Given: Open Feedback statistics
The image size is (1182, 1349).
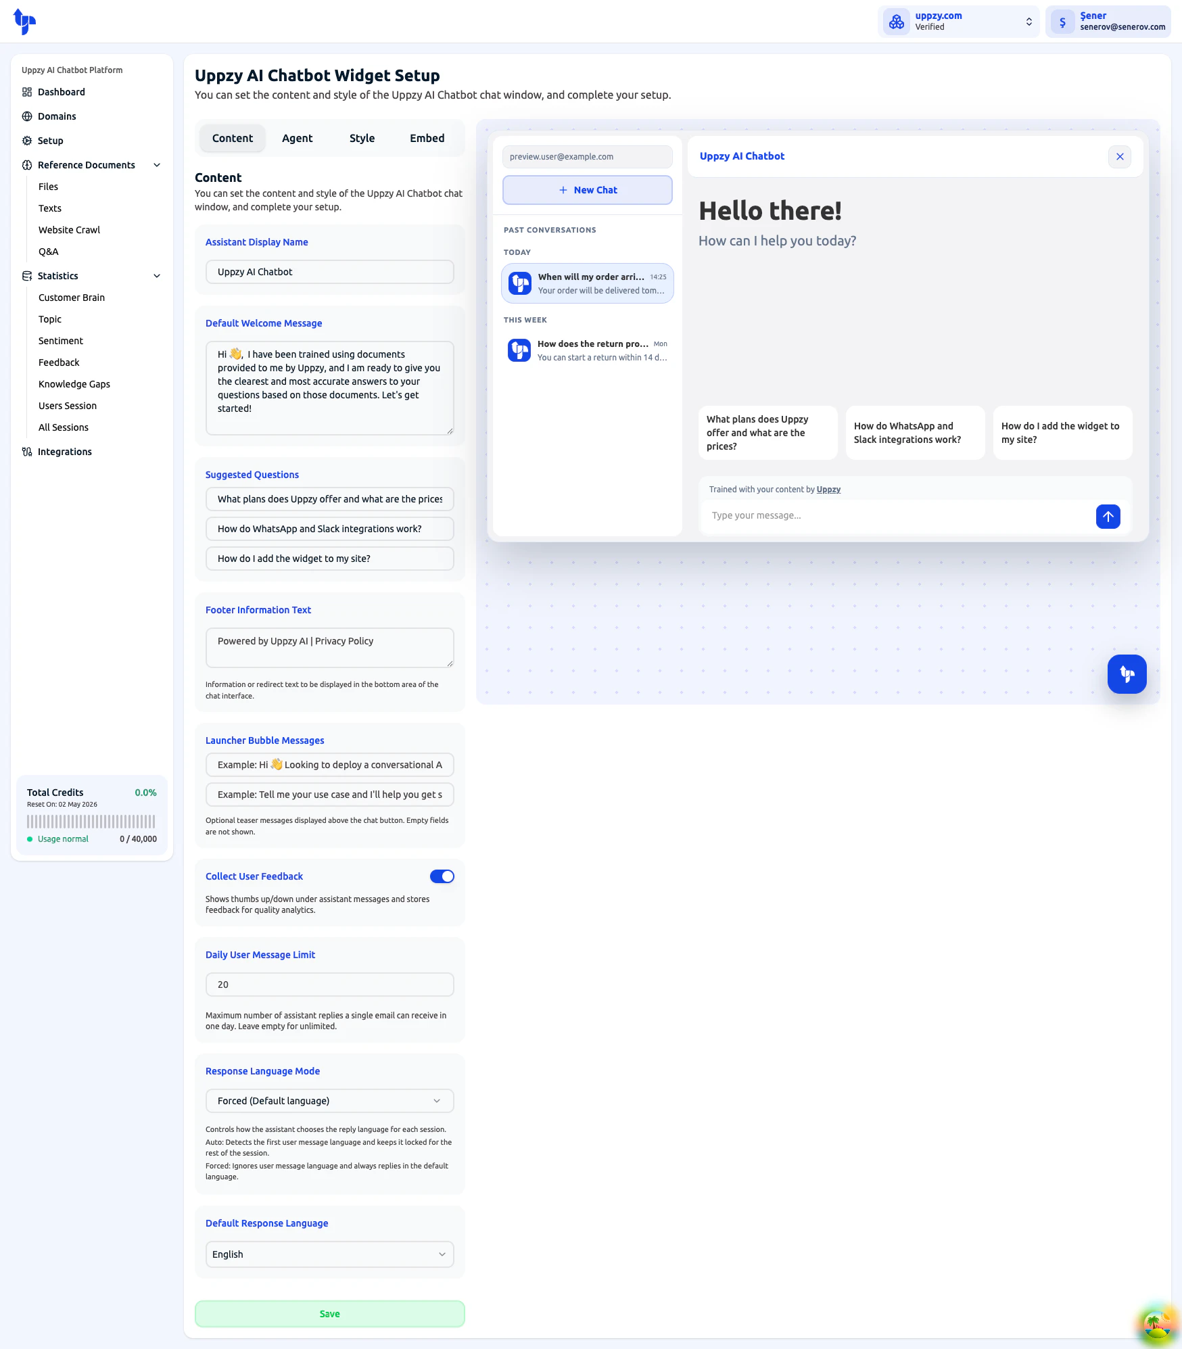Looking at the screenshot, I should [x=59, y=362].
